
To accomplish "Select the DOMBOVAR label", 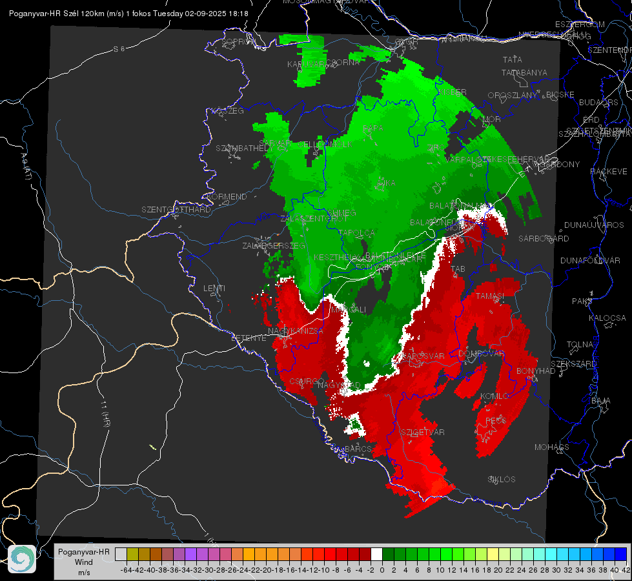I will [x=481, y=353].
